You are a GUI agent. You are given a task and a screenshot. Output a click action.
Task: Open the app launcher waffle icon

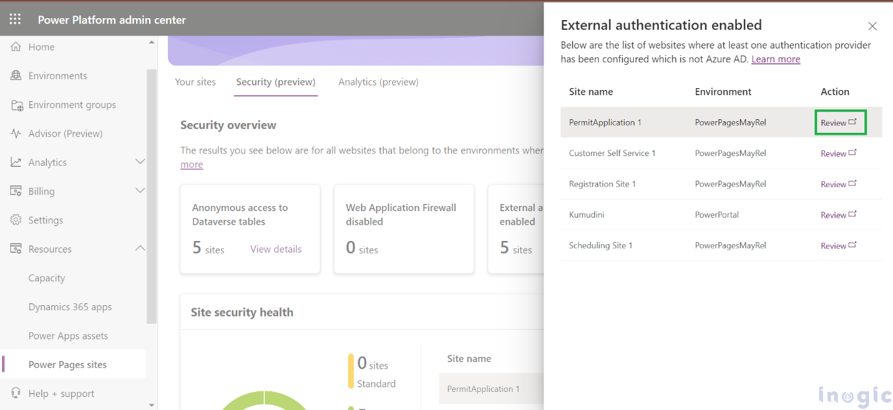tap(15, 19)
